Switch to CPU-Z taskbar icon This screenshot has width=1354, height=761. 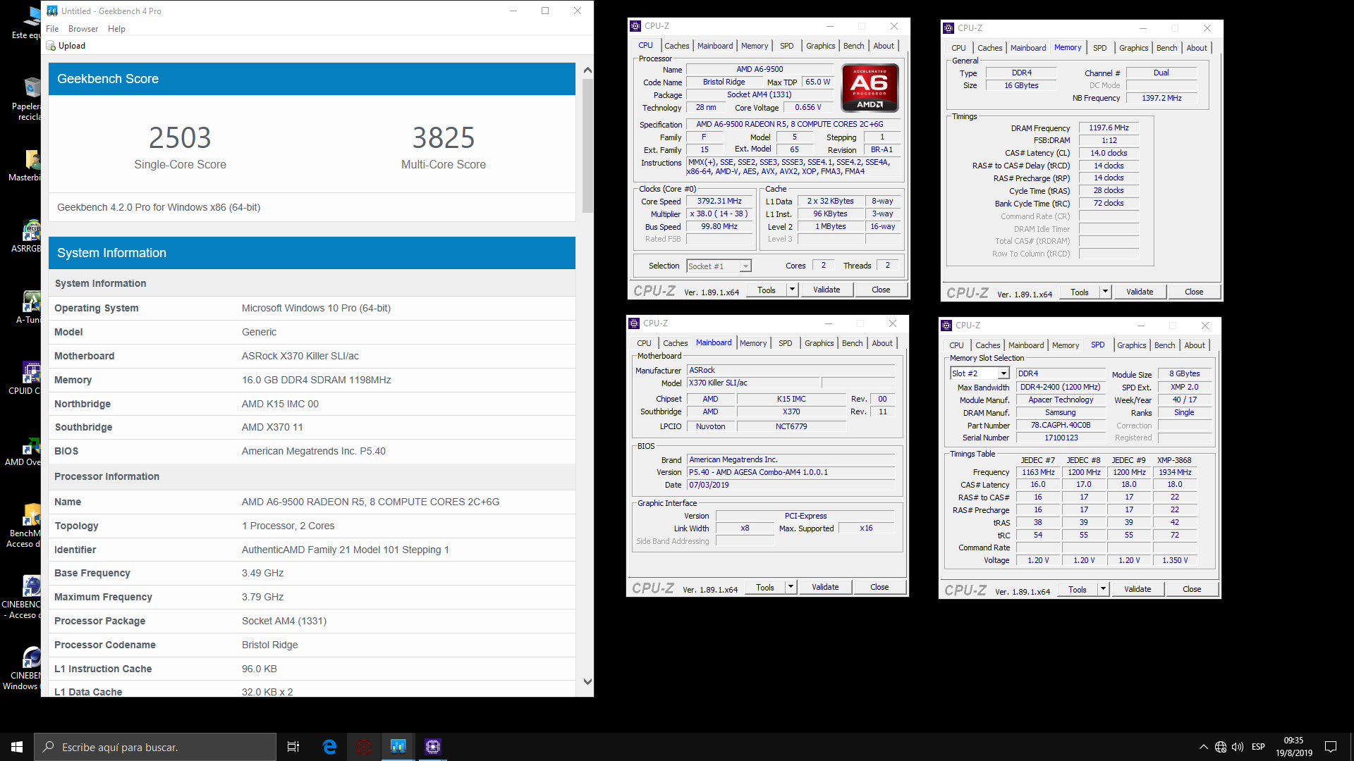click(x=433, y=747)
